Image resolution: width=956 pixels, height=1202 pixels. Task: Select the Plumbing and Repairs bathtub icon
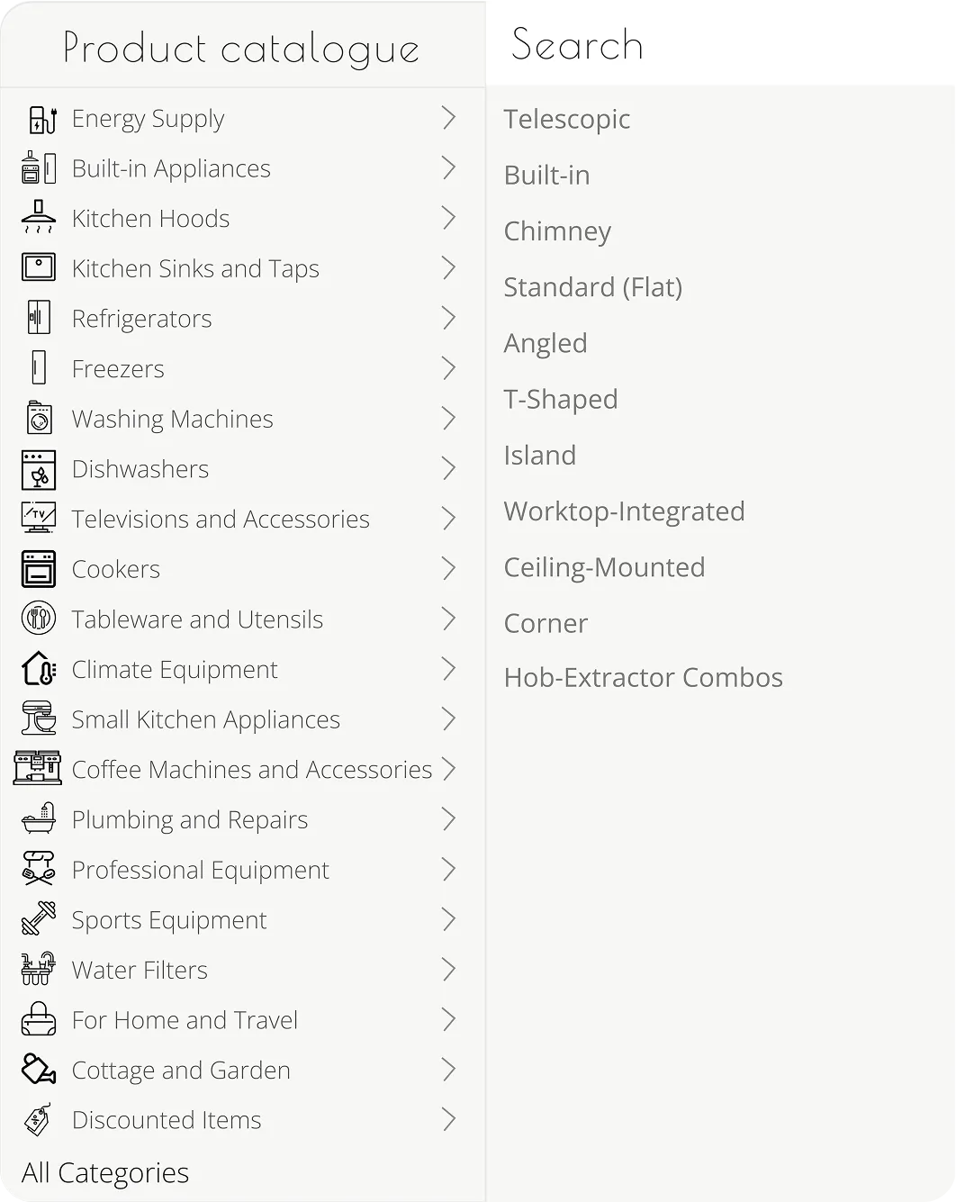pyautogui.click(x=39, y=819)
